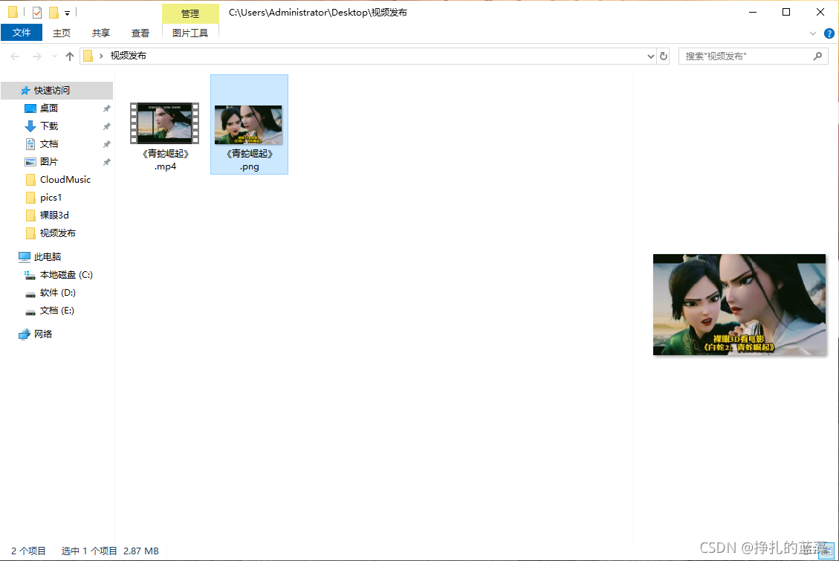
Task: Open 图片 in the navigation pane
Action: 49,161
